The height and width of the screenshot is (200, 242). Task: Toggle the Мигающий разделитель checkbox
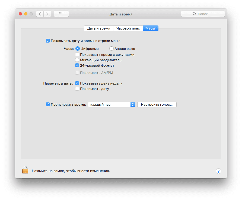coord(77,60)
